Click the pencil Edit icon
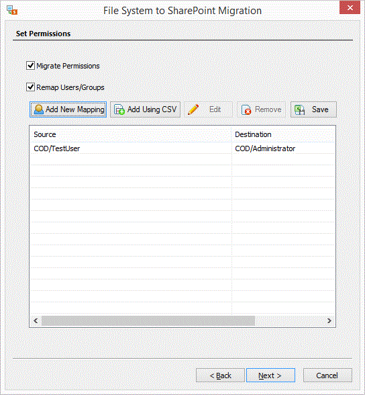Screen dimensions: 365x395 point(193,109)
